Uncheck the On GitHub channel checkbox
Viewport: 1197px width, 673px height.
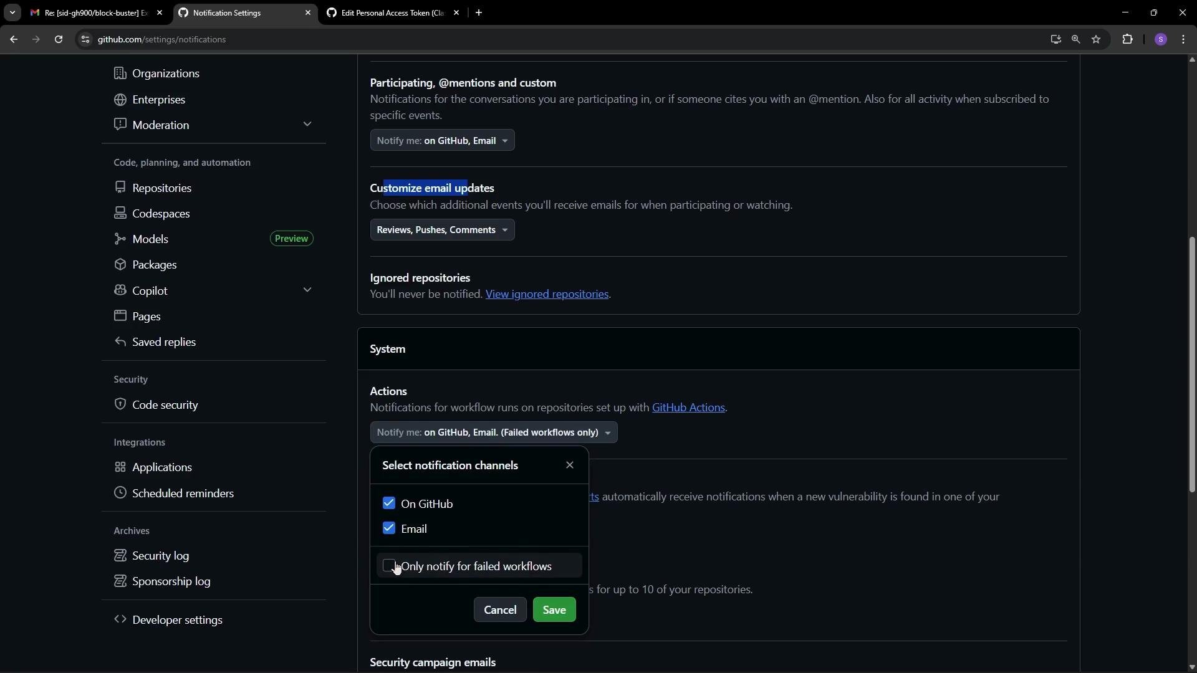click(x=388, y=504)
